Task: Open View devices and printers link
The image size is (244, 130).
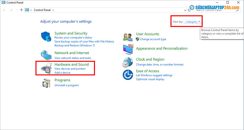Action: click(70, 69)
